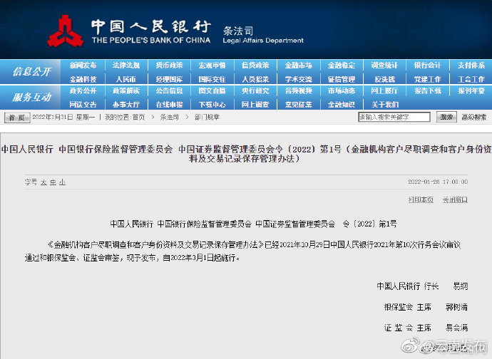Click 关闭窗口 close window link
492x359 pixels.
(x=455, y=199)
